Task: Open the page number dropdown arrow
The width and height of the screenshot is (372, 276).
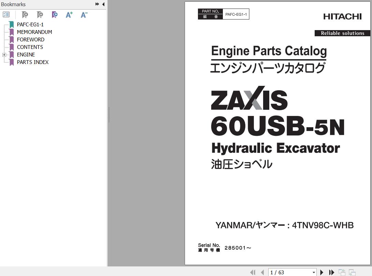Action: click(x=314, y=273)
